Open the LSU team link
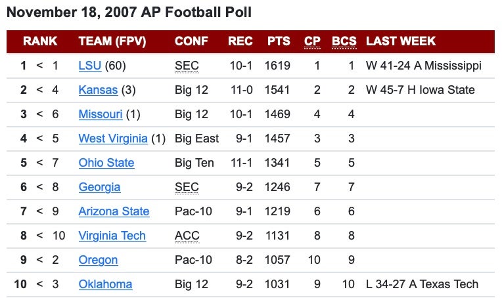Viewport: 502px width, 298px height. coord(89,66)
